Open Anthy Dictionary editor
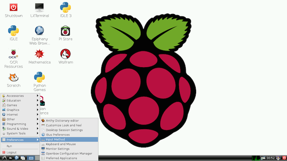The image size is (287, 161). [69, 121]
